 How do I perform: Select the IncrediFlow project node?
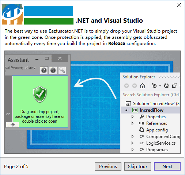[x=151, y=110]
